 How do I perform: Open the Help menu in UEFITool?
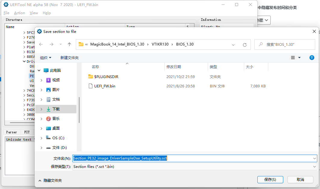pos(47,13)
